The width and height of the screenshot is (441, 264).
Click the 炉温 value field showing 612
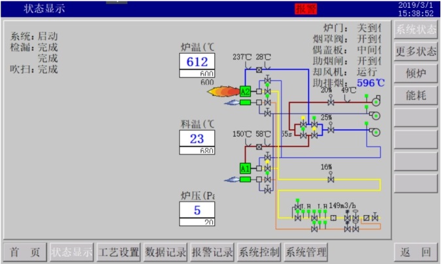coord(197,62)
